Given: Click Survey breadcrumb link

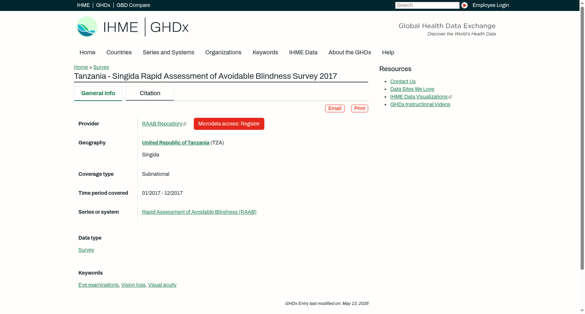Looking at the screenshot, I should click(x=101, y=67).
